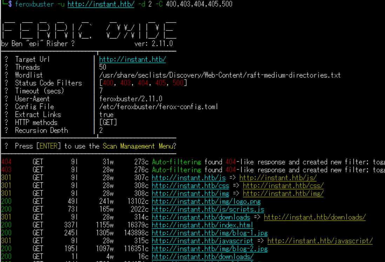The height and width of the screenshot is (262, 385).
Task: Follow the yellow redirect link to /javascript/
Action: point(320,241)
